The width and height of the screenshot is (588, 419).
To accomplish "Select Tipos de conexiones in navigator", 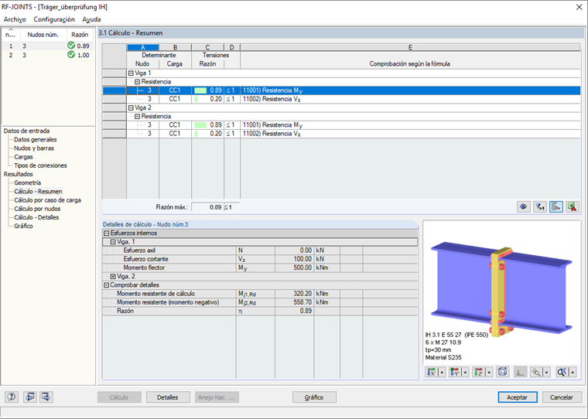I will click(x=40, y=165).
